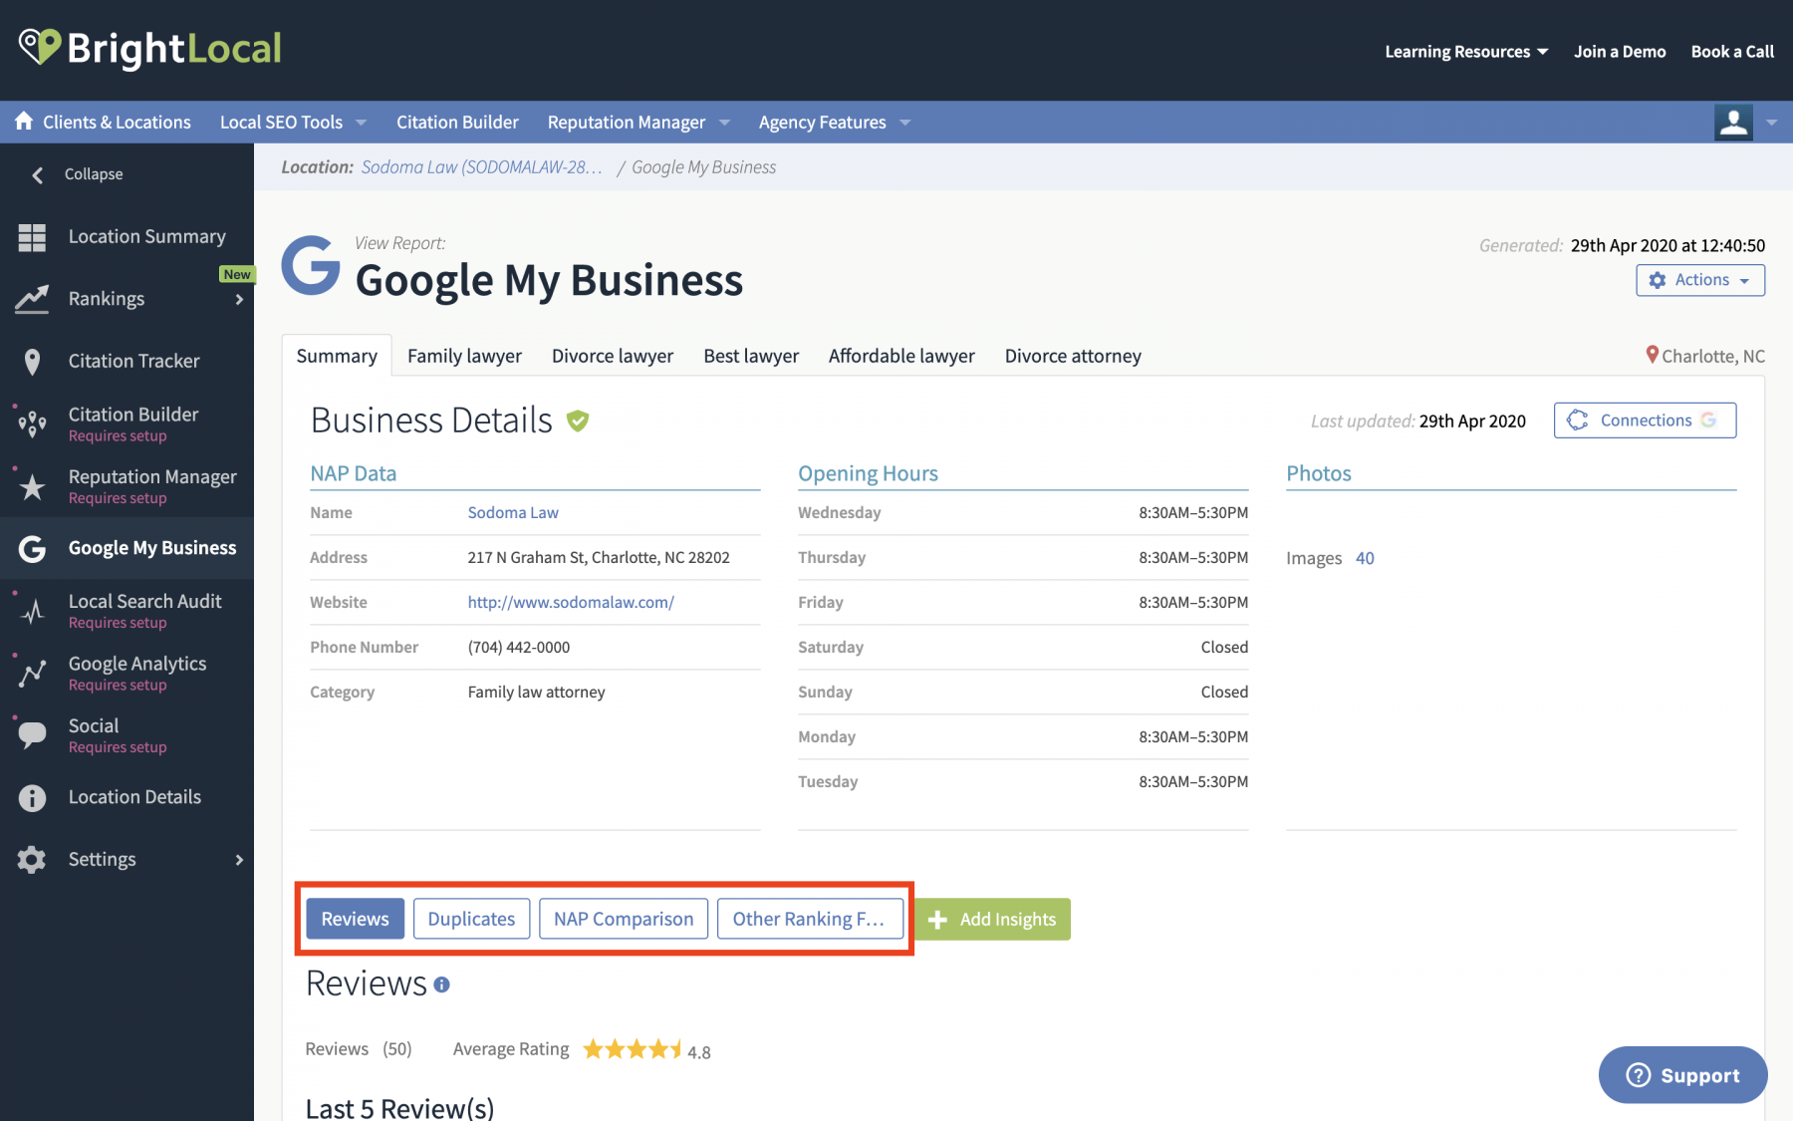Open the sodomalaw.com website link
The image size is (1793, 1121).
click(570, 602)
